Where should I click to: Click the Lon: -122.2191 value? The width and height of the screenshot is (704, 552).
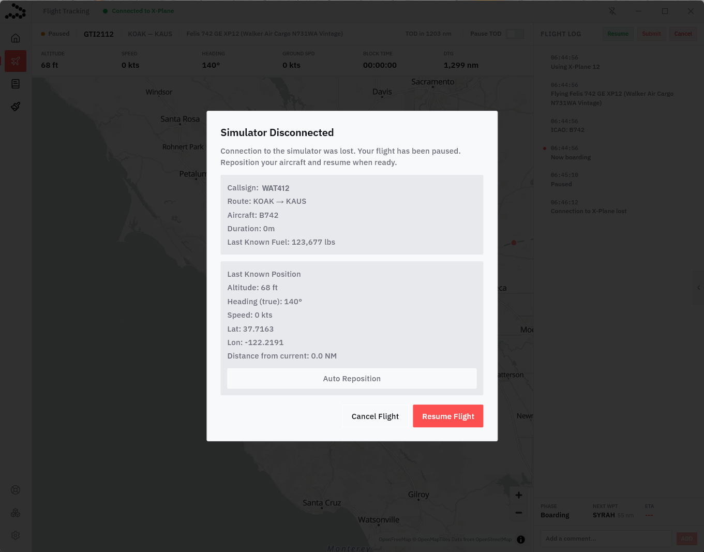pos(256,342)
